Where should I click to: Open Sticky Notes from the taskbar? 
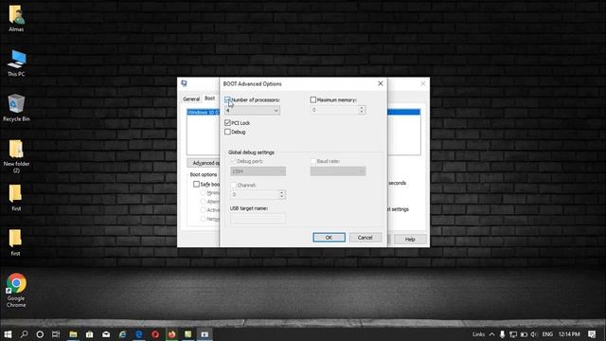(188, 334)
